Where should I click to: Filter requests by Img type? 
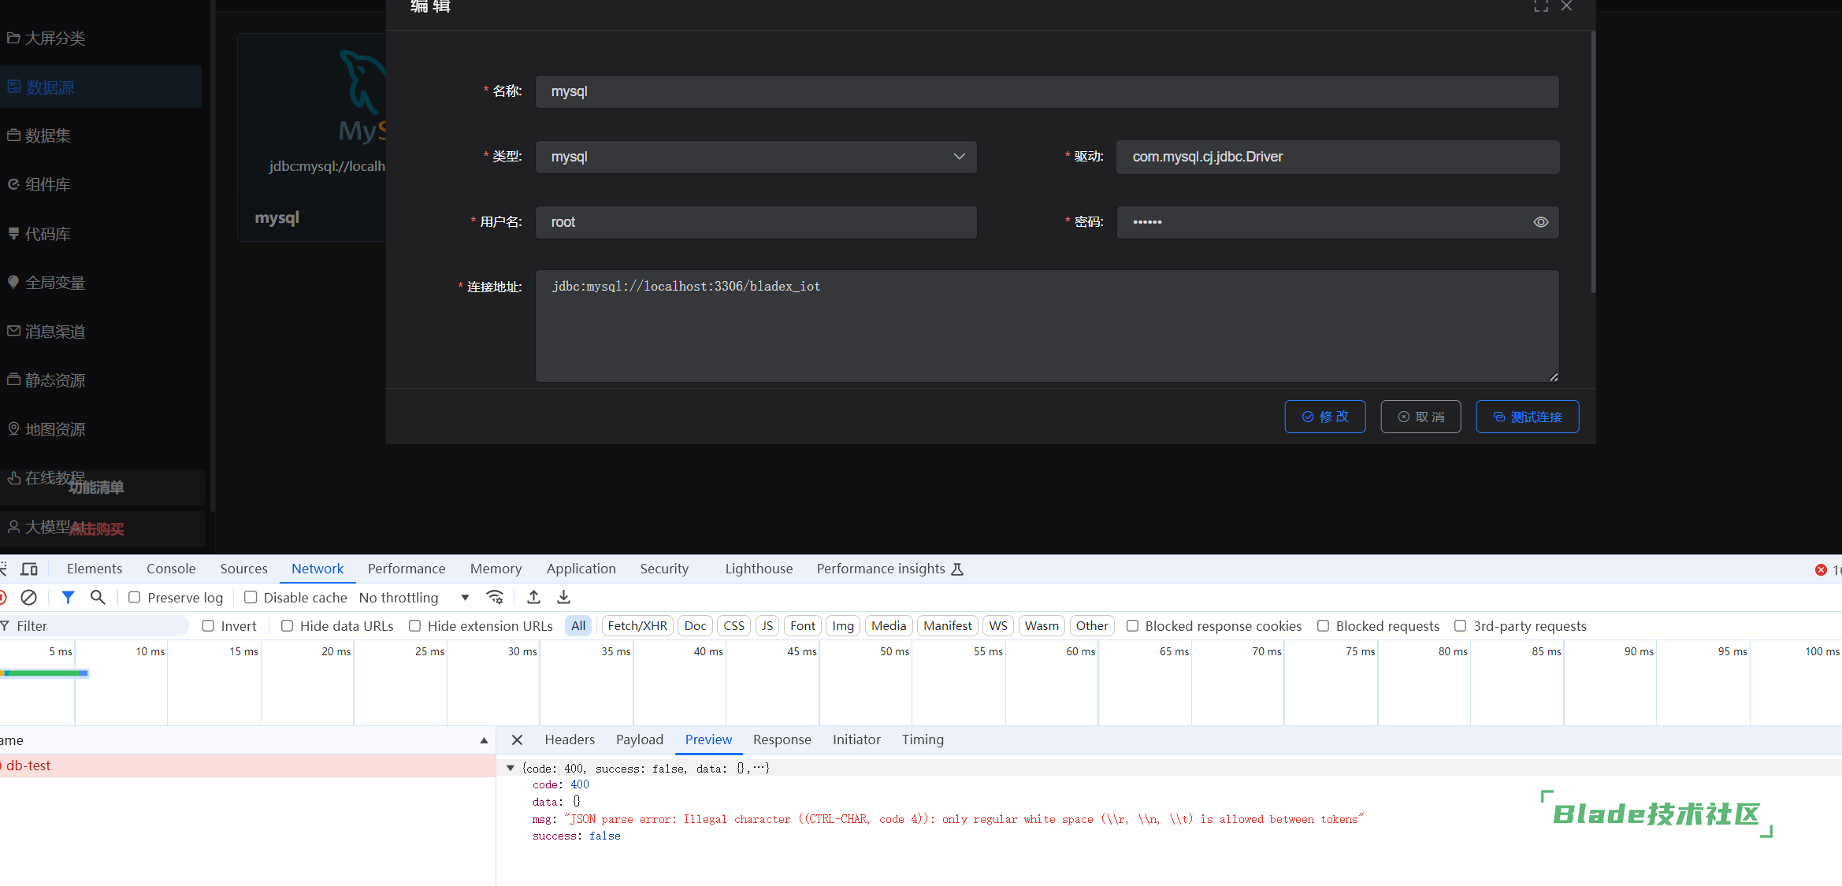point(843,626)
